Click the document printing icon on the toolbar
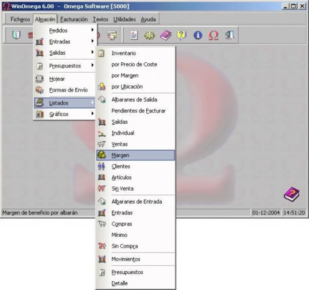309x290 pixels. (x=134, y=35)
